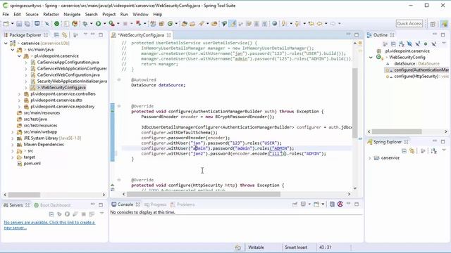Click the Quick Access field
451x253 pixels.
[x=409, y=23]
